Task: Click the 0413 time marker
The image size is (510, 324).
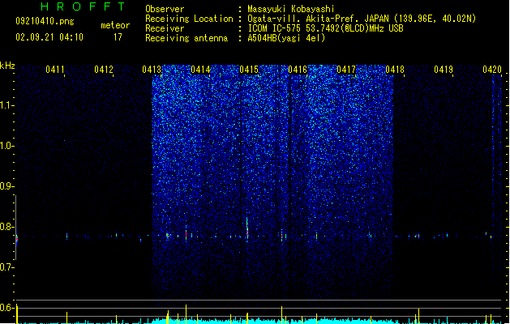Action: click(x=152, y=70)
